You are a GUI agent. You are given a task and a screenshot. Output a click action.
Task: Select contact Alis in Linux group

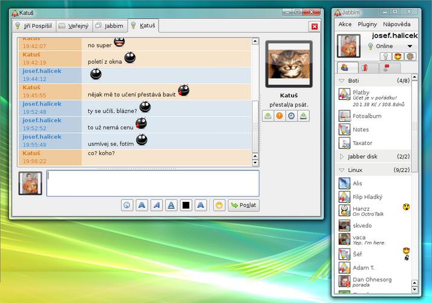[373, 184]
